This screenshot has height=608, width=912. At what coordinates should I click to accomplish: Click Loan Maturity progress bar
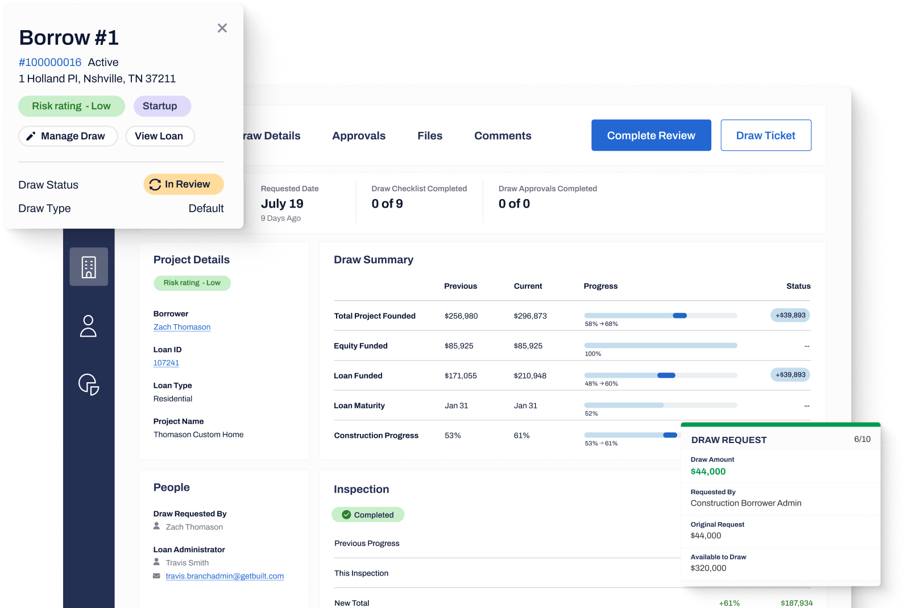coord(661,406)
